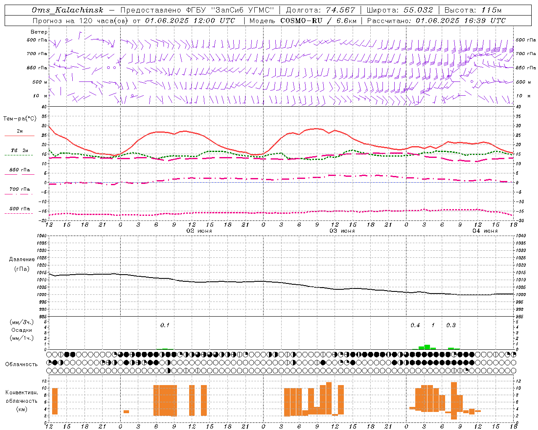This screenshot has width=538, height=430.
Task: Click the 03 июня date label
Action: click(x=342, y=231)
